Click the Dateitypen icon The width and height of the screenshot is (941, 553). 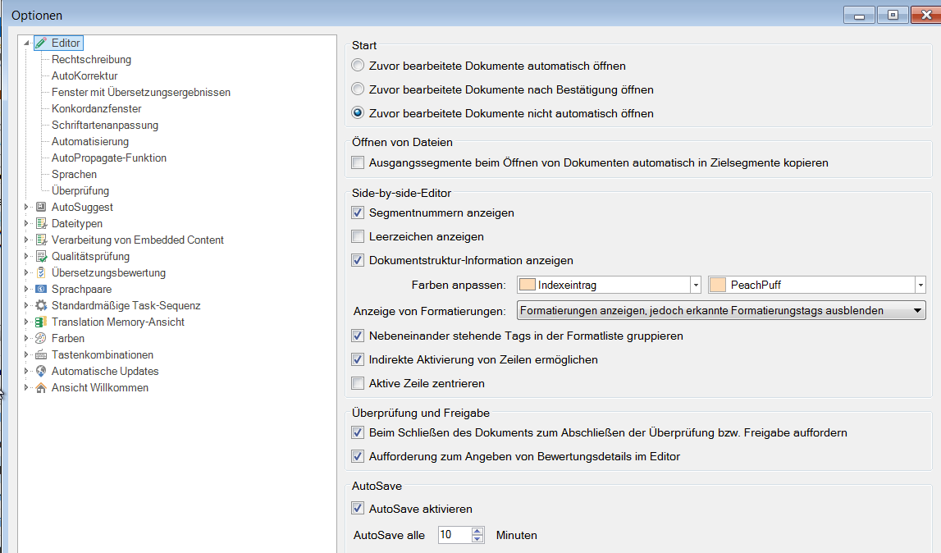click(41, 223)
